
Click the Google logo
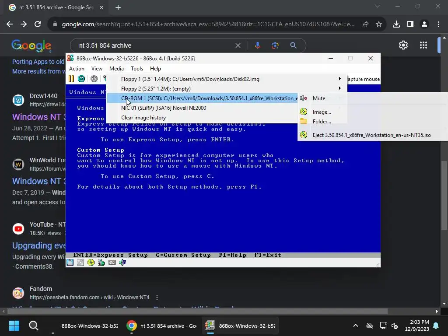[x=31, y=45]
